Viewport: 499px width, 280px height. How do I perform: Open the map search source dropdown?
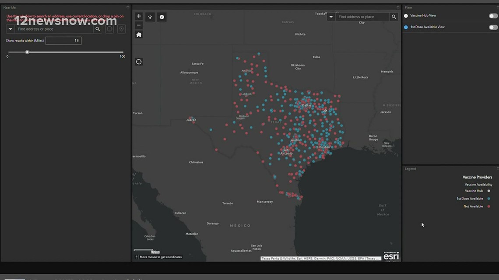pos(331,17)
